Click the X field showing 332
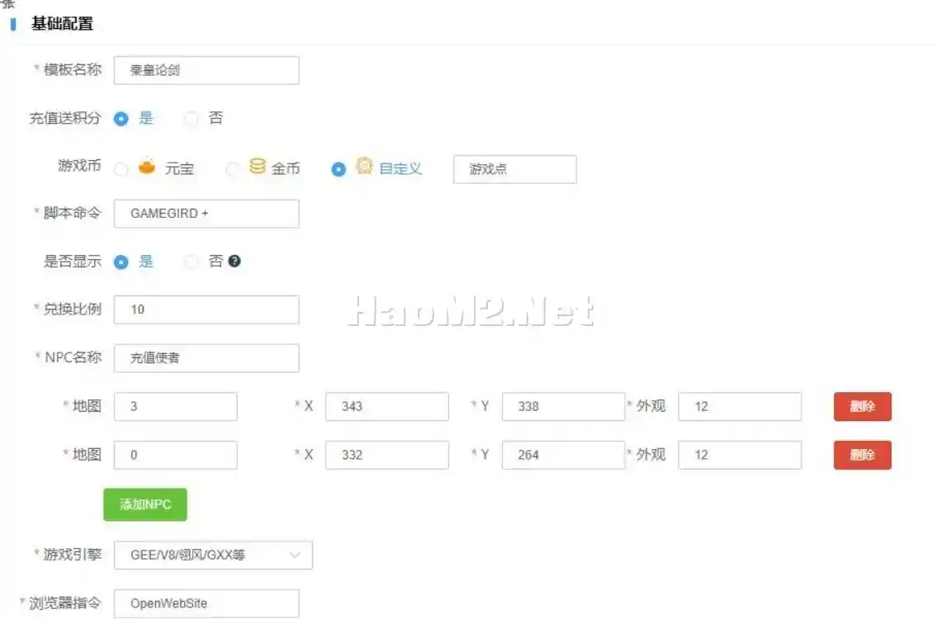The width and height of the screenshot is (937, 619). (387, 455)
